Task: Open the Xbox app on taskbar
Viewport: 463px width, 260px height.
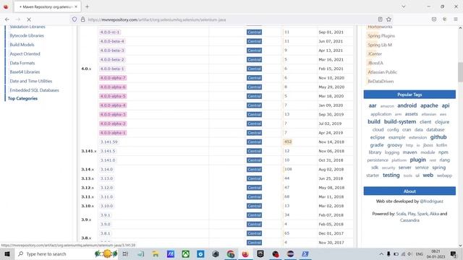Action: (x=185, y=253)
